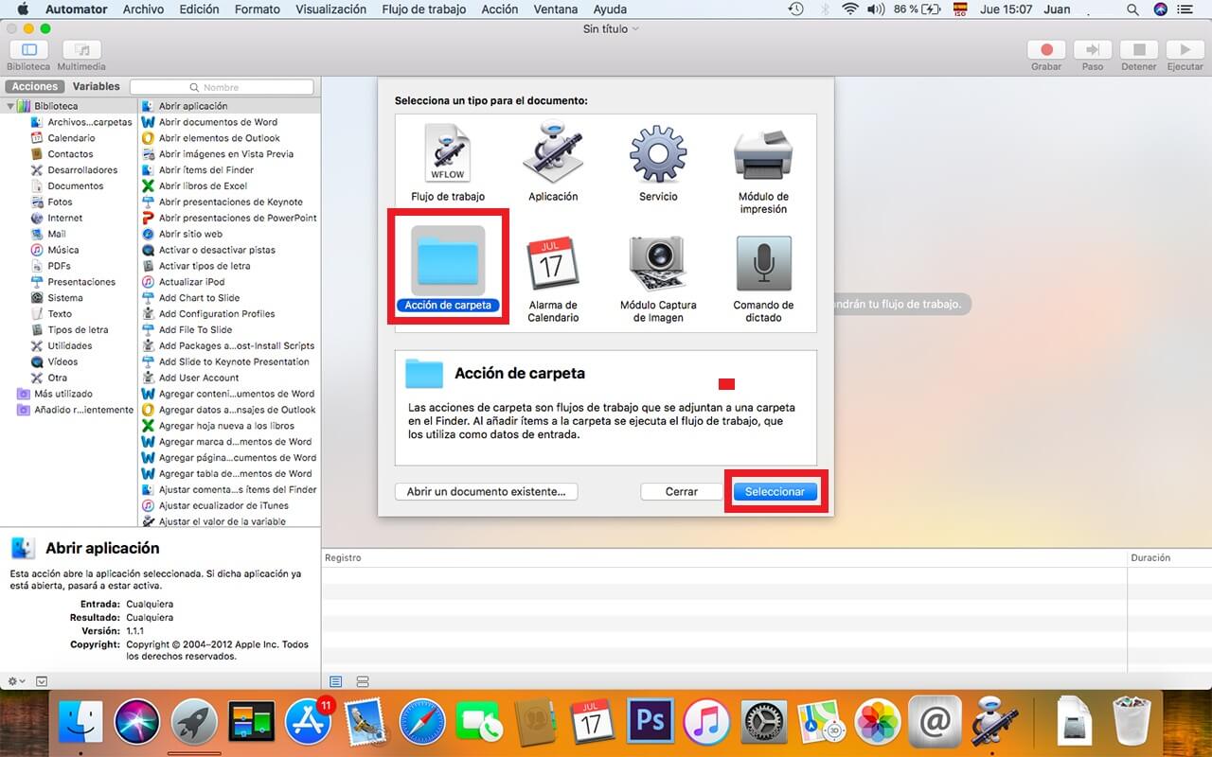Viewport: 1212px width, 757px height.
Task: Collapse the Biblioteca disclosure triangle
Action: click(10, 107)
